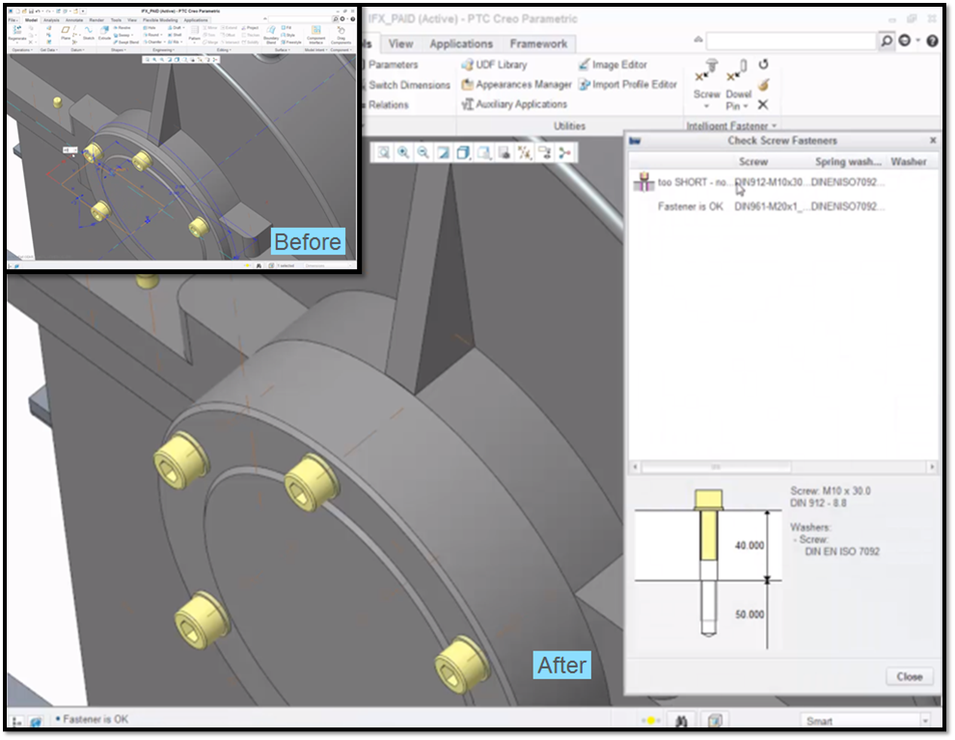The height and width of the screenshot is (740, 955).
Task: Click the Dowel Pin icon
Action: tap(738, 71)
